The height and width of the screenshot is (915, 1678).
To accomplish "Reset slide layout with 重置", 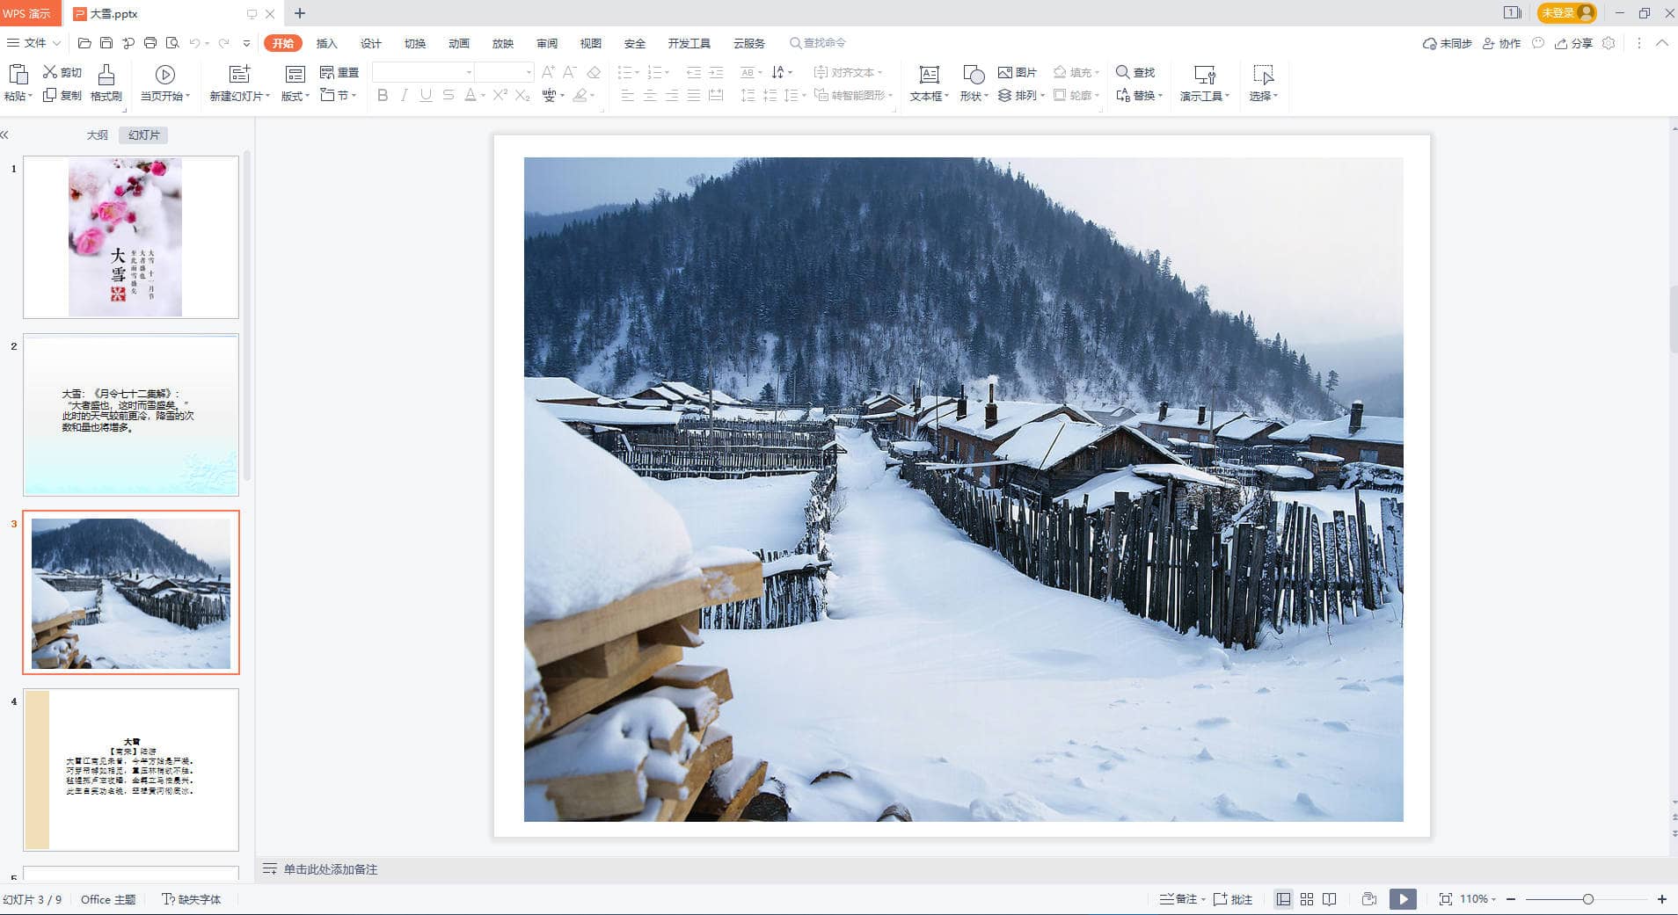I will 339,72.
